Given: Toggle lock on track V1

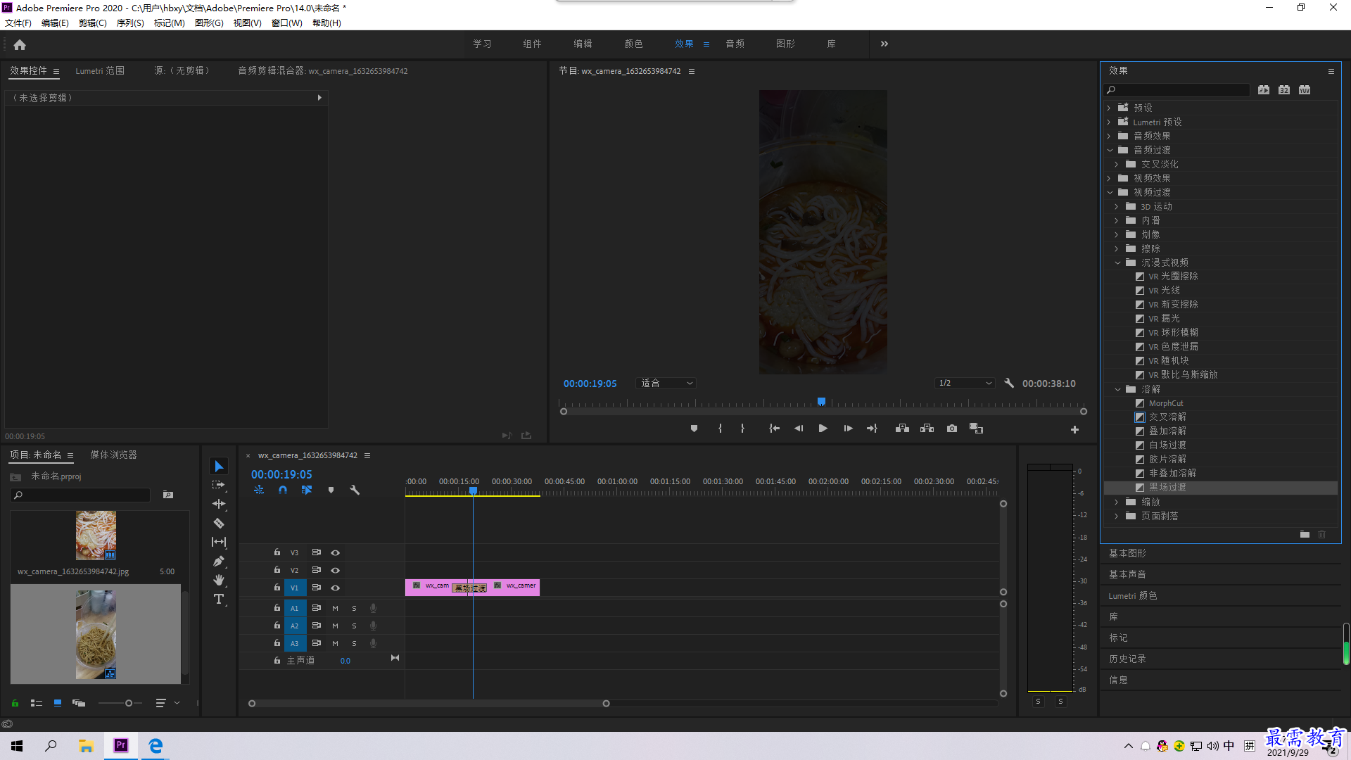Looking at the screenshot, I should coord(277,588).
